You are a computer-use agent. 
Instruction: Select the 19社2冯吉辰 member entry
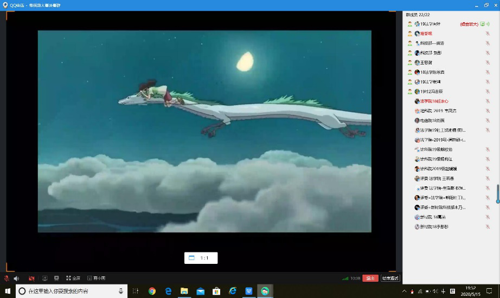(448, 92)
